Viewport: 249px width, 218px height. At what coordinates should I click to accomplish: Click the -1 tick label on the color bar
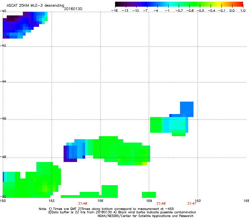167,11
